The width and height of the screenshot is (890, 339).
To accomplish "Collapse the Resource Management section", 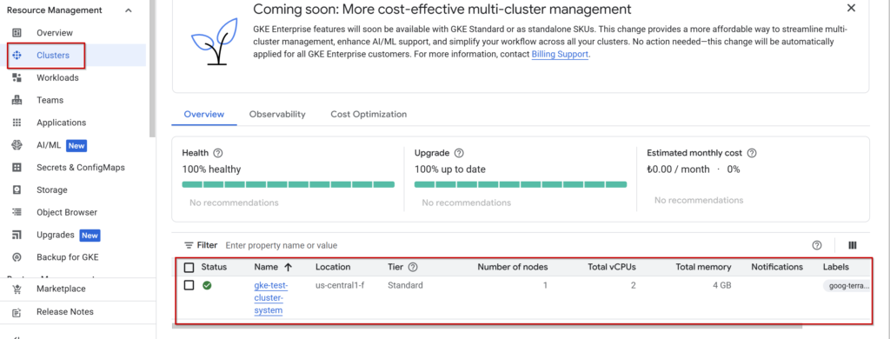I will pos(129,10).
